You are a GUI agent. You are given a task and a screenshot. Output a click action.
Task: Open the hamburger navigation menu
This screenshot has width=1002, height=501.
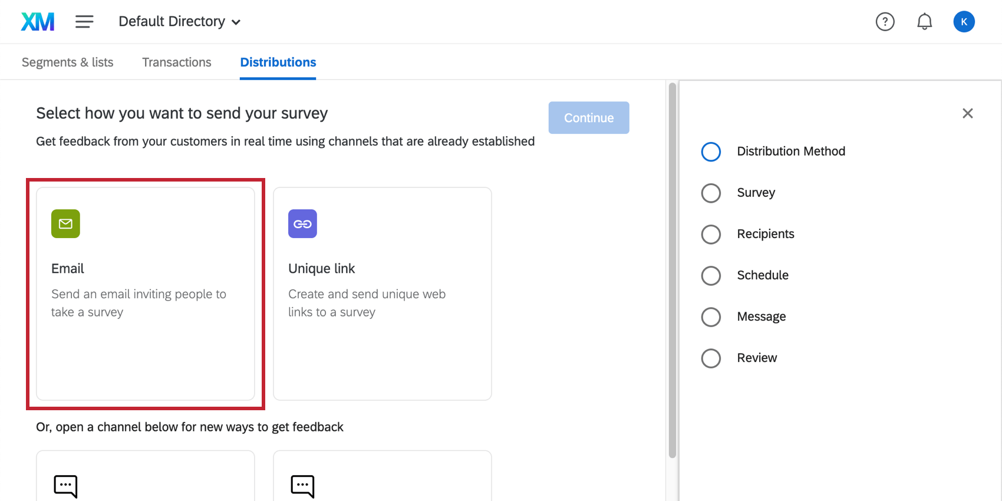coord(84,22)
